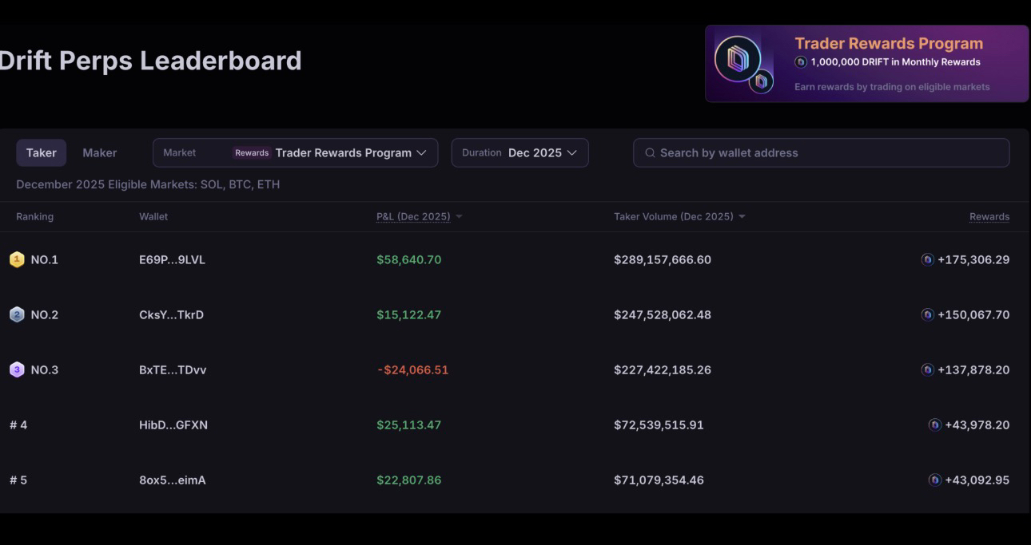Click the Rewards column header link
The height and width of the screenshot is (545, 1031).
point(989,216)
